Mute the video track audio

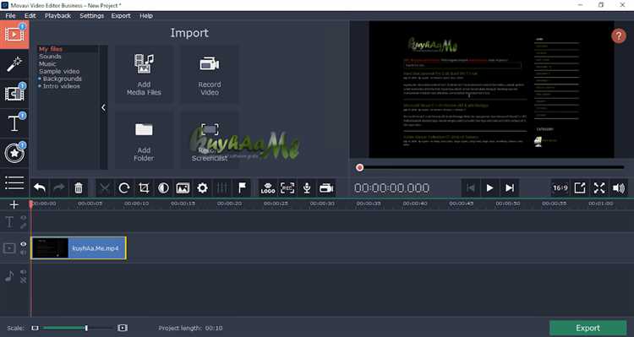point(24,253)
